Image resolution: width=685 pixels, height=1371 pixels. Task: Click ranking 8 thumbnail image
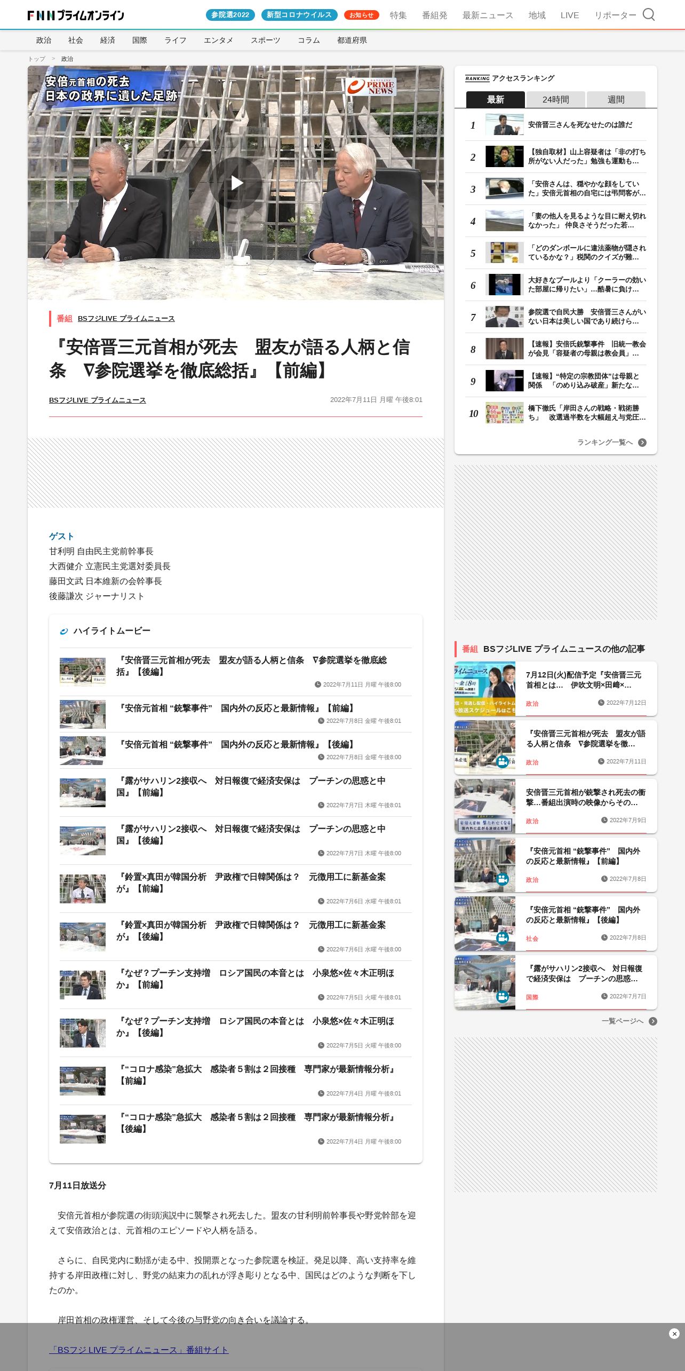click(x=504, y=349)
